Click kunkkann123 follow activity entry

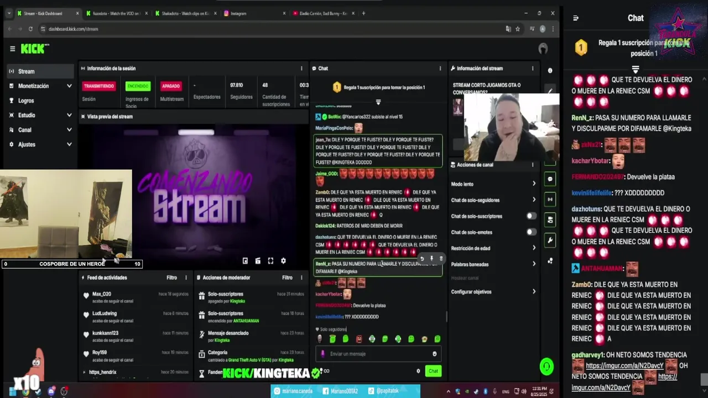(136, 336)
